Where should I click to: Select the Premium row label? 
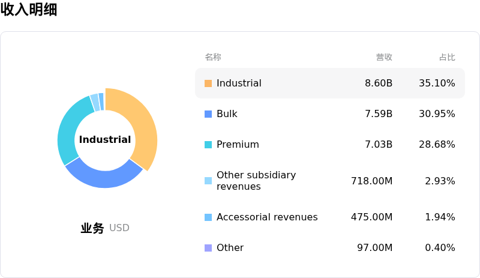(x=238, y=145)
